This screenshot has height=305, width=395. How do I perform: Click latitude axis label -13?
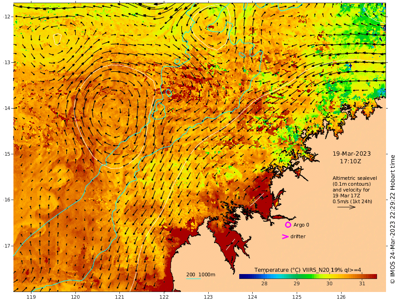[7, 62]
